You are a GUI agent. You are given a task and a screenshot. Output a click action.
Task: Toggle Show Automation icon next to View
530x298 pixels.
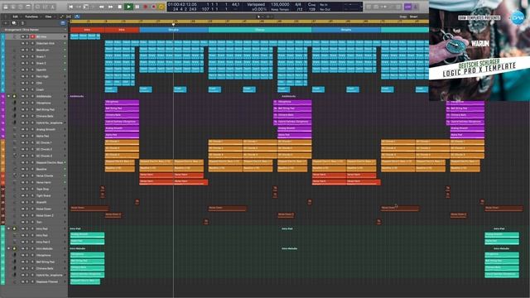point(62,17)
